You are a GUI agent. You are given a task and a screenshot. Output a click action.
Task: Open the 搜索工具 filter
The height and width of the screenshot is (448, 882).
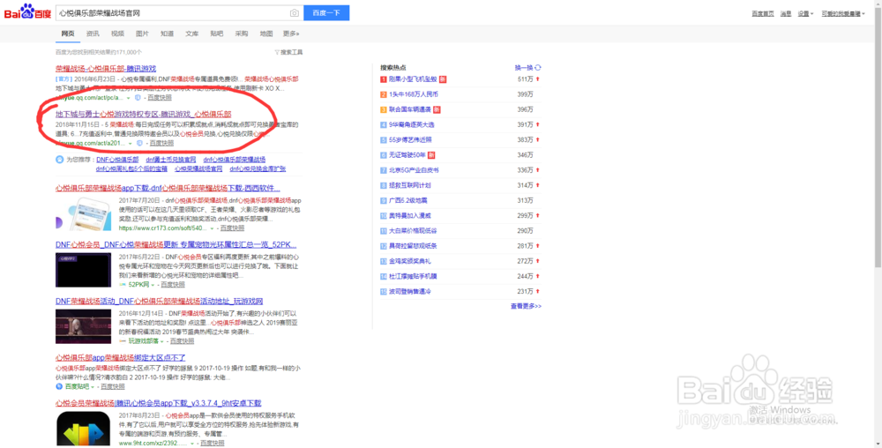pos(288,52)
